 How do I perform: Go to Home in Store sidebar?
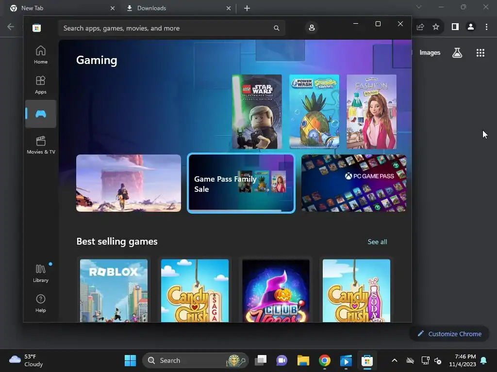click(x=41, y=55)
